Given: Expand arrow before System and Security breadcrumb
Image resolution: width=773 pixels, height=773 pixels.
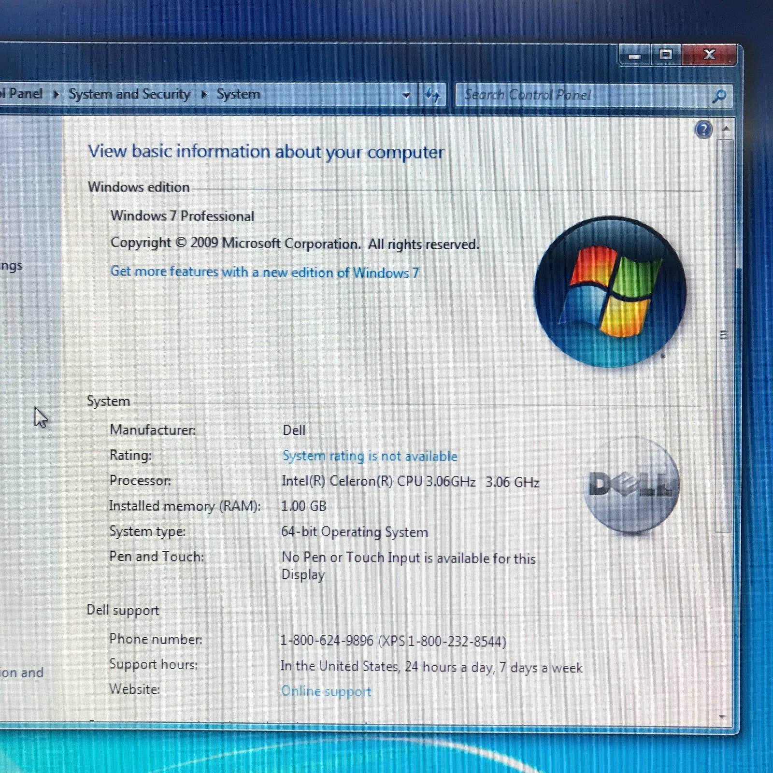Looking at the screenshot, I should tap(56, 94).
